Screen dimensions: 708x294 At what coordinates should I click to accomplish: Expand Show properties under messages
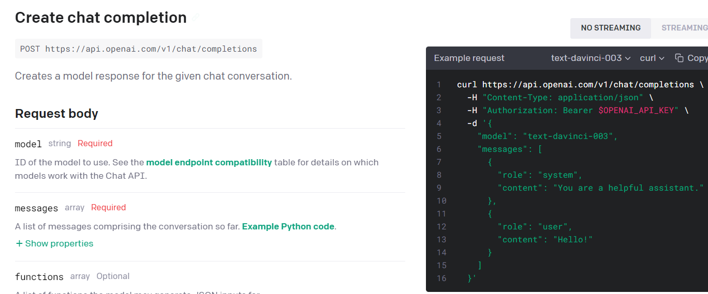(x=59, y=243)
